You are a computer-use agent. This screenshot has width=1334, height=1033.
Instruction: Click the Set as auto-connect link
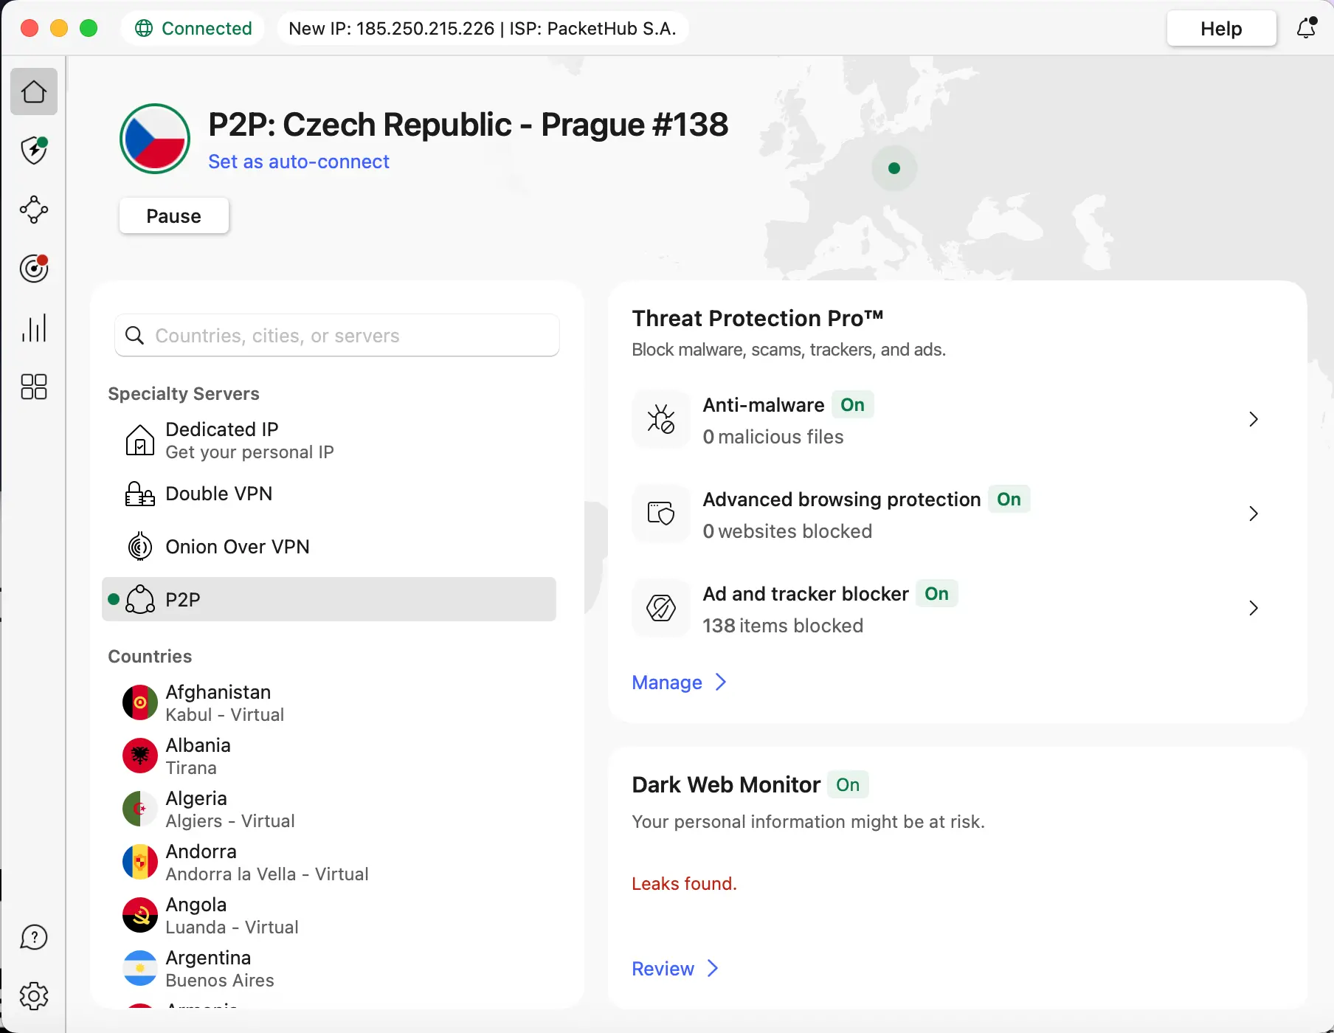[298, 162]
